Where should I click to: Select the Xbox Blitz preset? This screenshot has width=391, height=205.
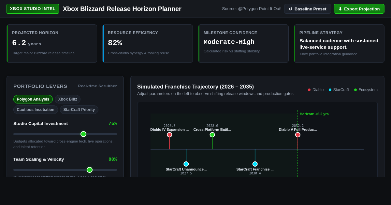pos(67,99)
